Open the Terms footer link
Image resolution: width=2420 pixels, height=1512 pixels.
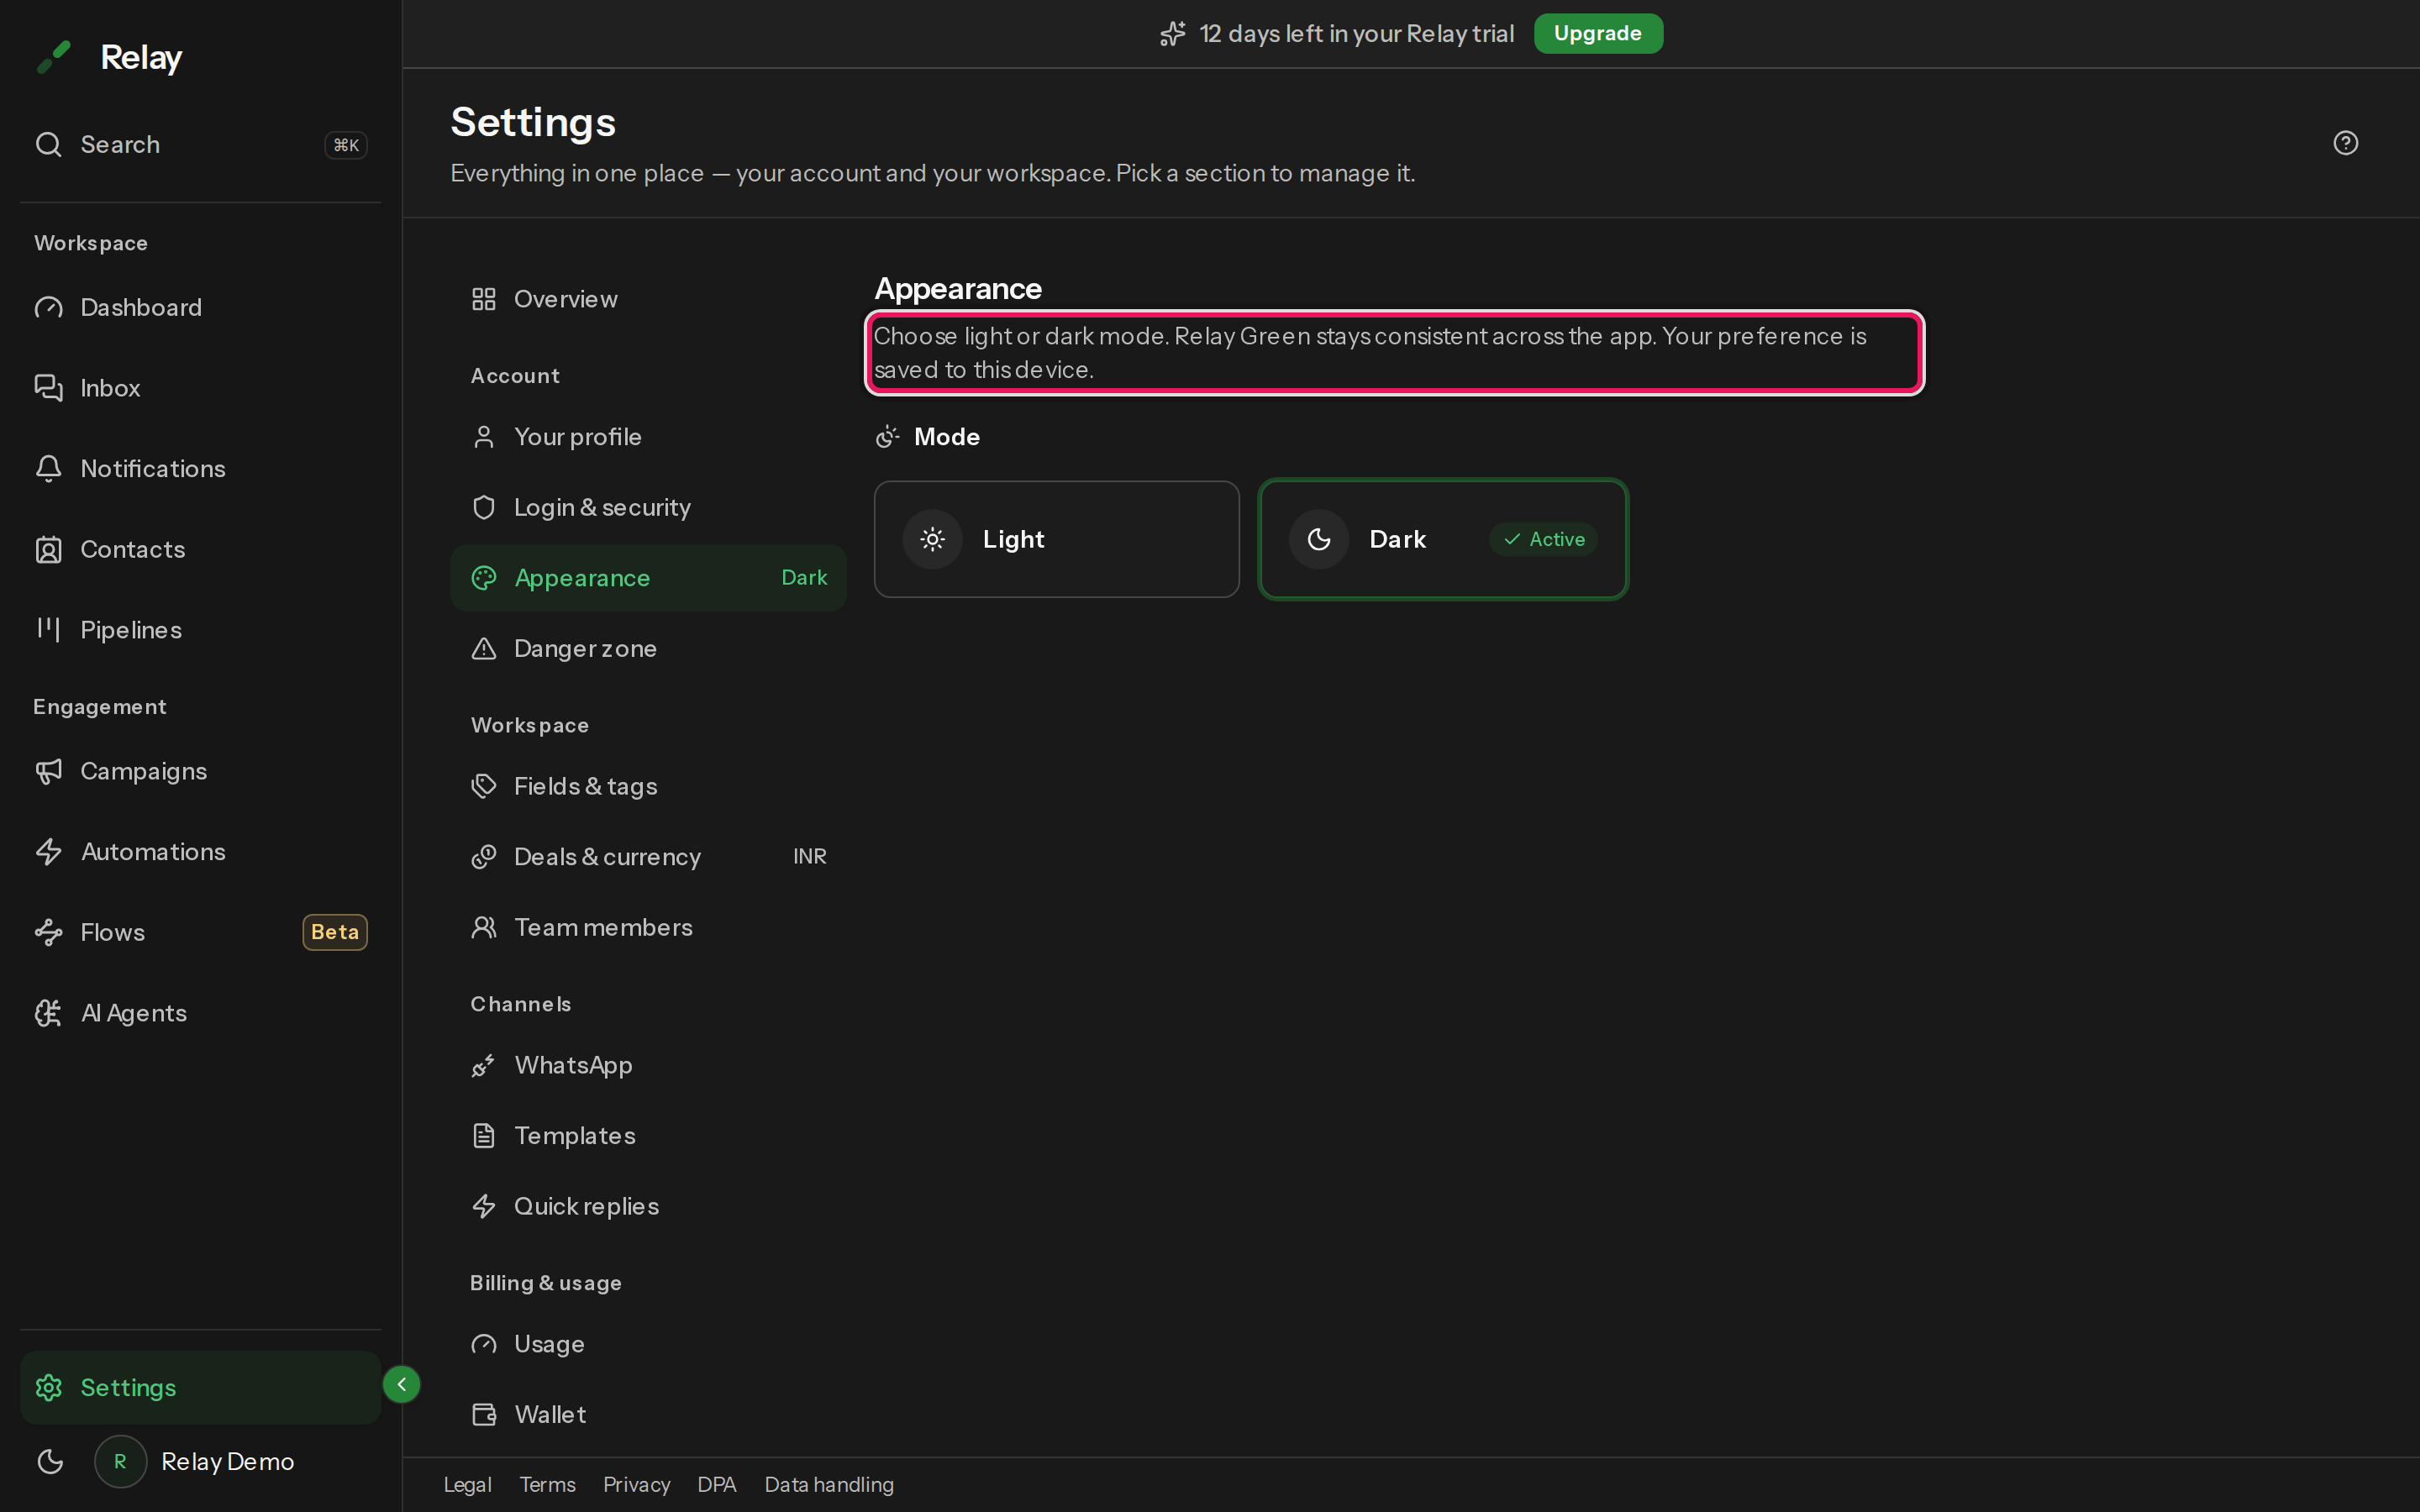point(547,1485)
